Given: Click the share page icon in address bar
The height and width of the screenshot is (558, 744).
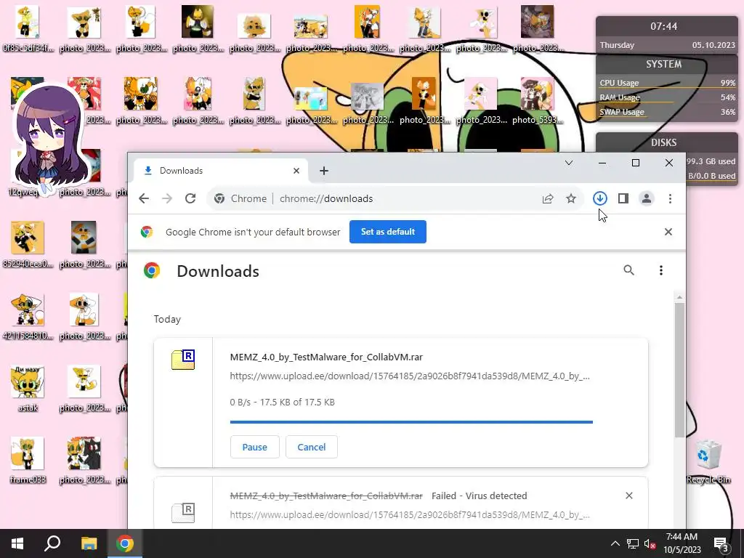Looking at the screenshot, I should 548,198.
